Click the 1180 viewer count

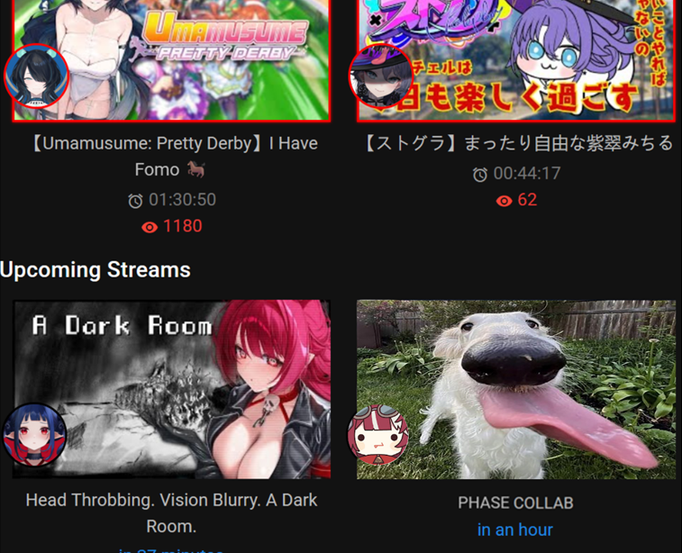pyautogui.click(x=182, y=226)
